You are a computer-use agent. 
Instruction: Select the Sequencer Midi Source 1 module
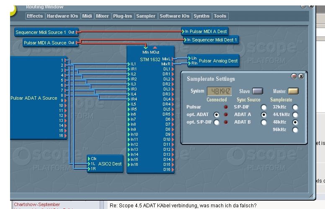click(x=46, y=32)
